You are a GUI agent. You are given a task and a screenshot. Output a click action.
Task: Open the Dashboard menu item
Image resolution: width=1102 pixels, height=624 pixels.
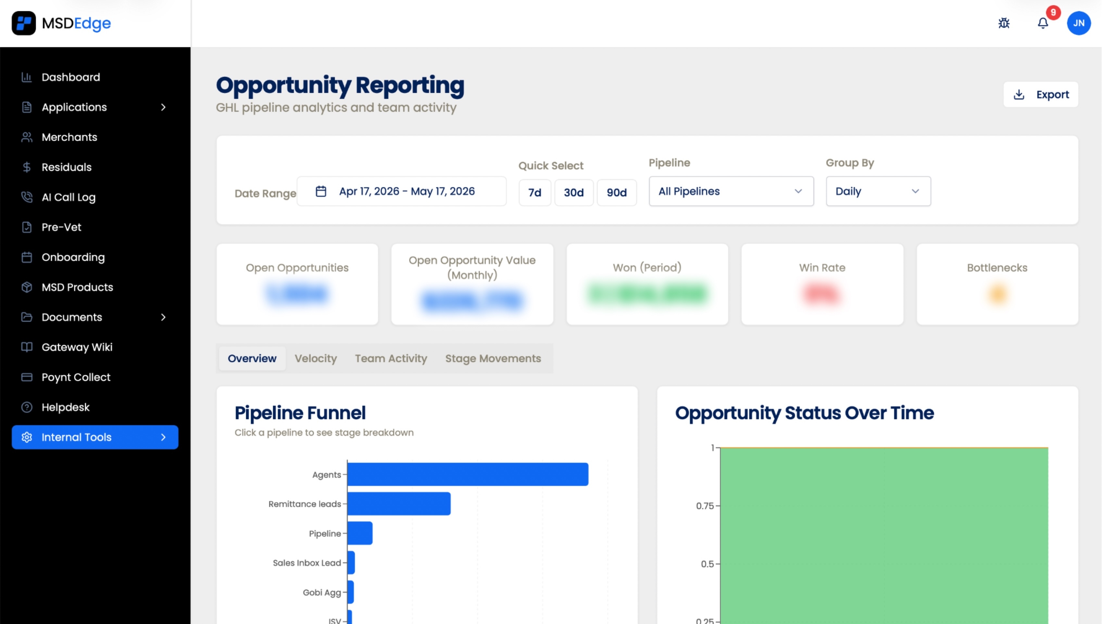pos(95,77)
